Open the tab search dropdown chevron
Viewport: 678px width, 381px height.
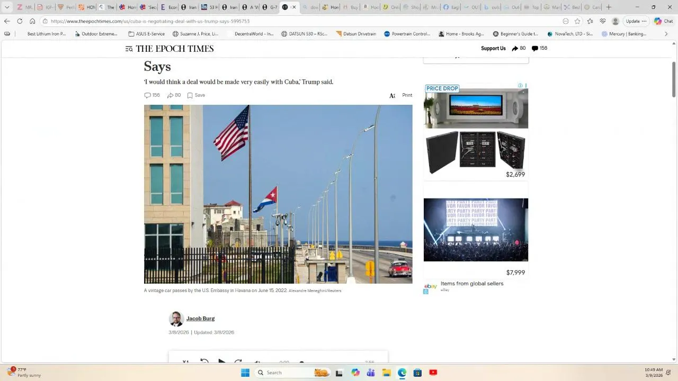7,7
